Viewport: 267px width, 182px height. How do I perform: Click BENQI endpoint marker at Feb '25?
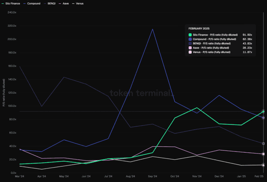(x=263, y=144)
